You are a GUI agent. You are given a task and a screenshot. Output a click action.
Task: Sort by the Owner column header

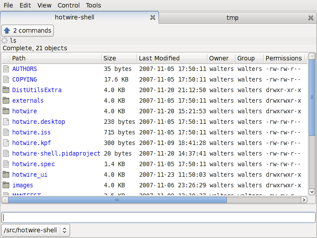click(x=221, y=58)
